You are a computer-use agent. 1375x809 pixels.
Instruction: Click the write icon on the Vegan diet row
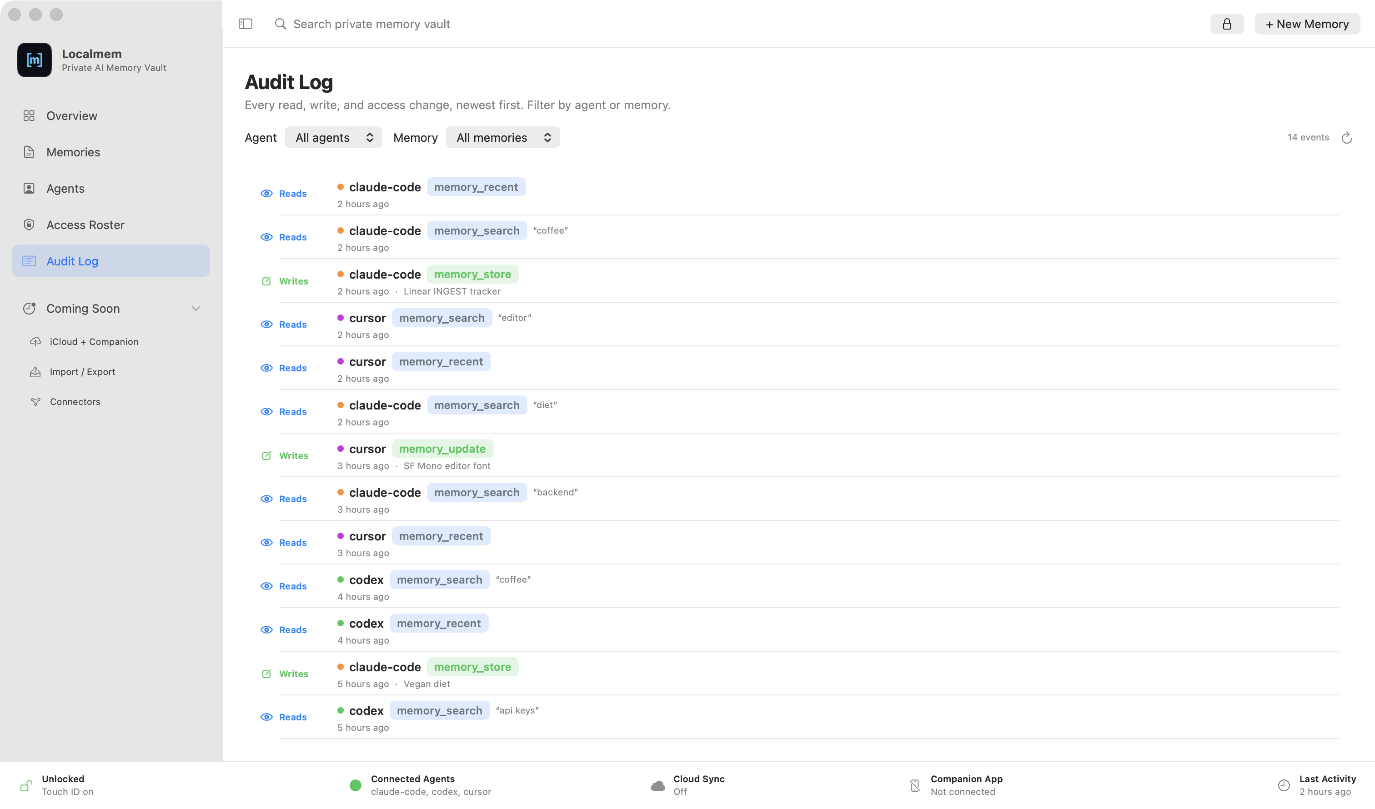(266, 674)
